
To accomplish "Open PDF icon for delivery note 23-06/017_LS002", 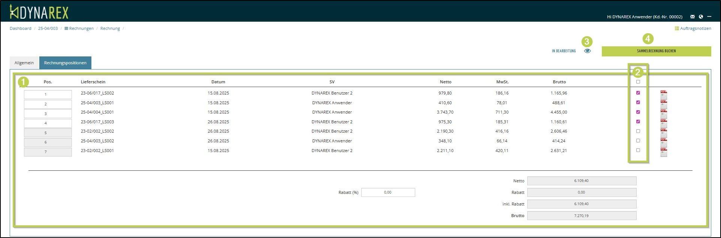I will click(x=664, y=94).
